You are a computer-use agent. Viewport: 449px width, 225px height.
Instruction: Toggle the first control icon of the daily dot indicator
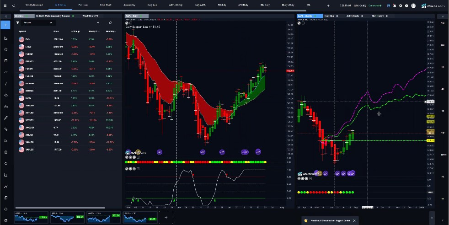tap(127, 157)
